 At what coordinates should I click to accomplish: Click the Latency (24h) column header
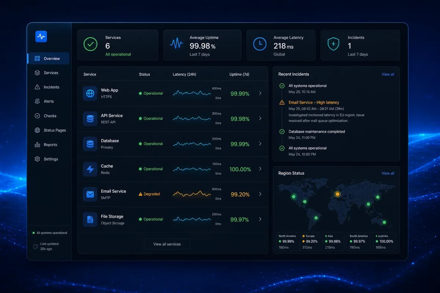click(184, 74)
